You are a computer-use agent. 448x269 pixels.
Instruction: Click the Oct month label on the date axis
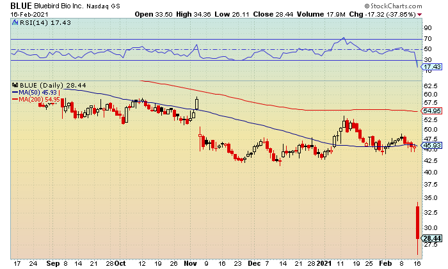tap(120, 263)
